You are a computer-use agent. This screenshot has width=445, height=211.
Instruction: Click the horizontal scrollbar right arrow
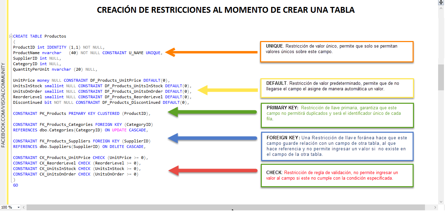point(435,208)
